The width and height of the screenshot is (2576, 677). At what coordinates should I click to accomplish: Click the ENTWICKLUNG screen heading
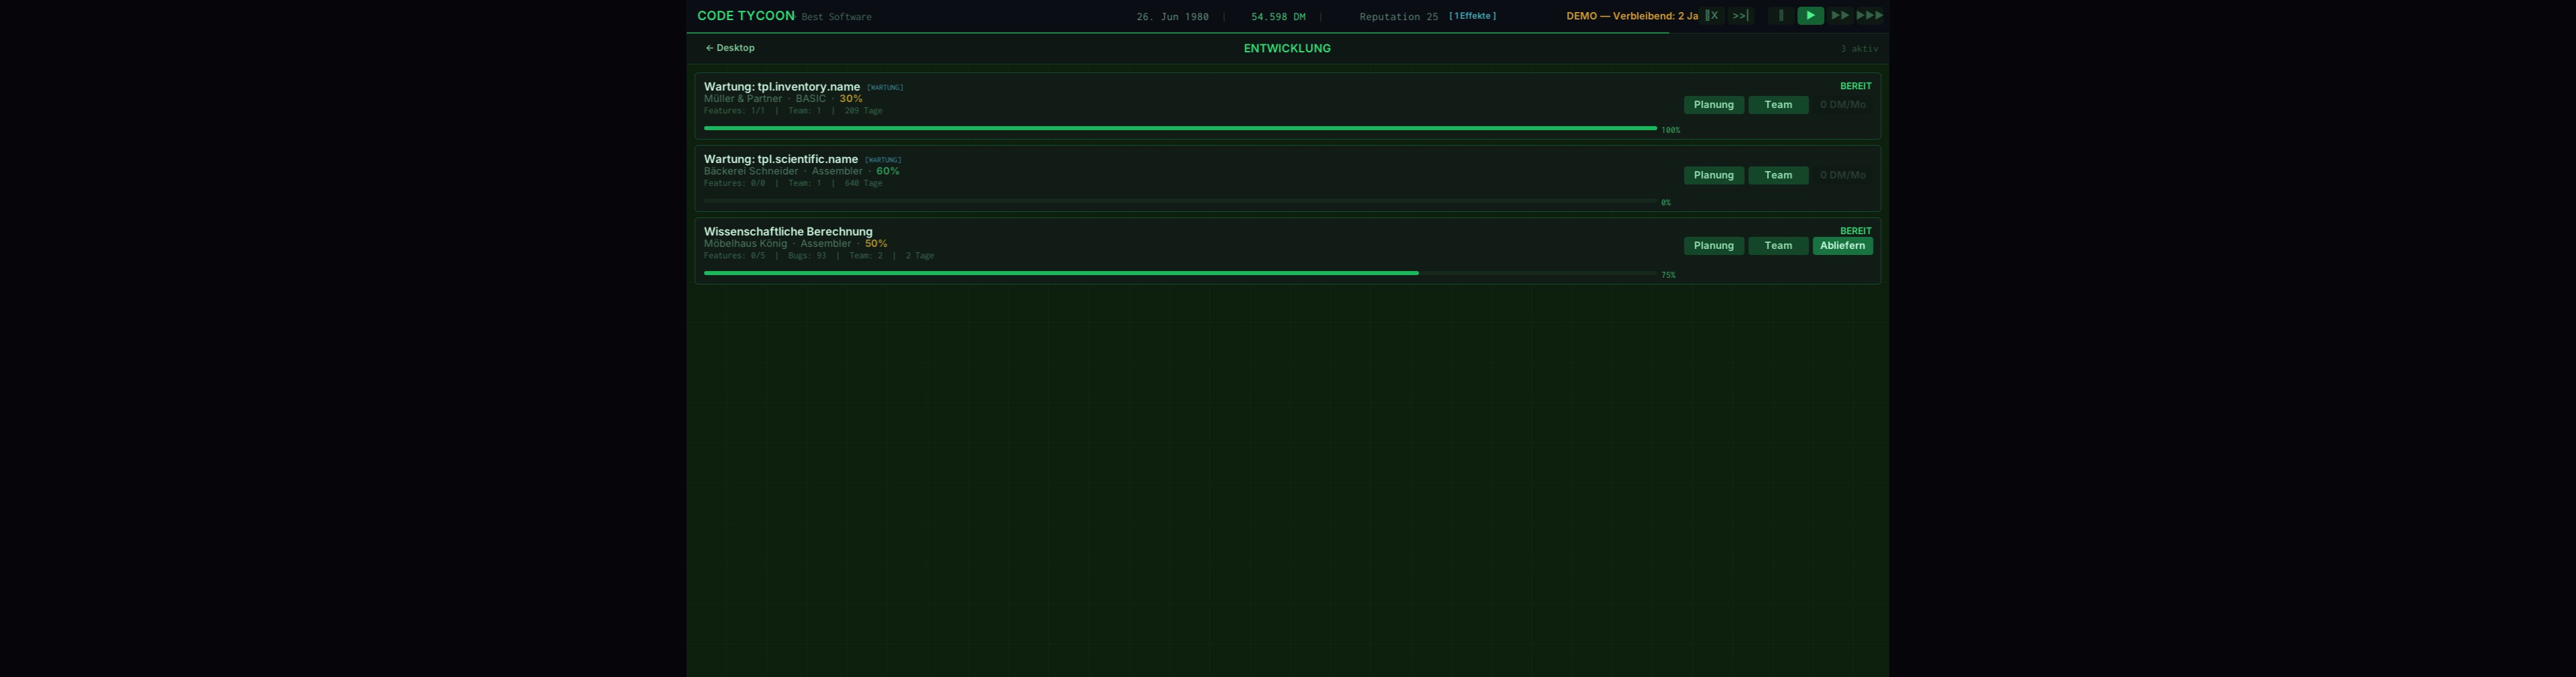click(x=1286, y=48)
